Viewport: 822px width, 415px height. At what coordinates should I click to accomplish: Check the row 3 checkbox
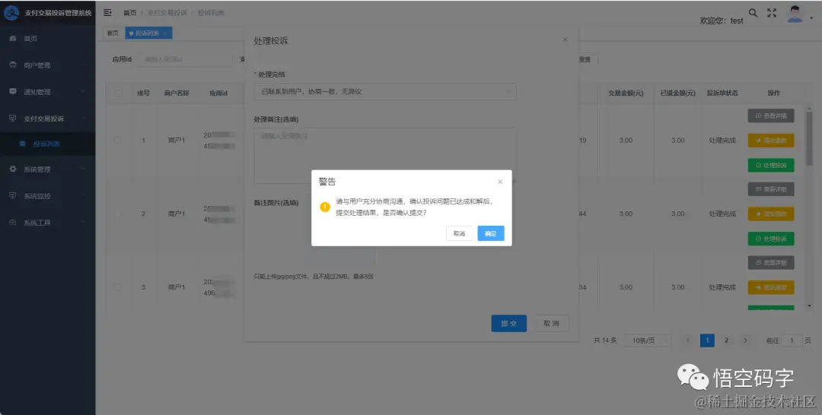117,287
